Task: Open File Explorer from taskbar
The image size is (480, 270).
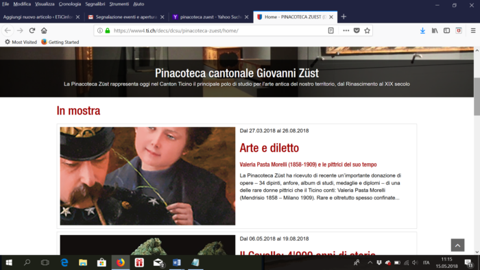Action: [83, 262]
